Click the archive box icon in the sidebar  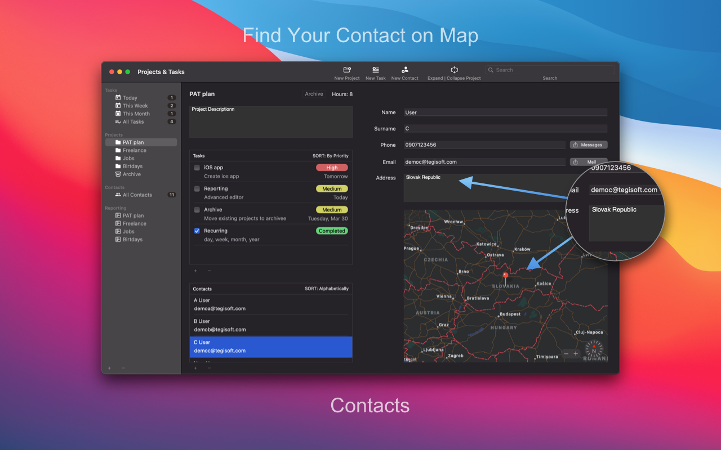pyautogui.click(x=118, y=174)
